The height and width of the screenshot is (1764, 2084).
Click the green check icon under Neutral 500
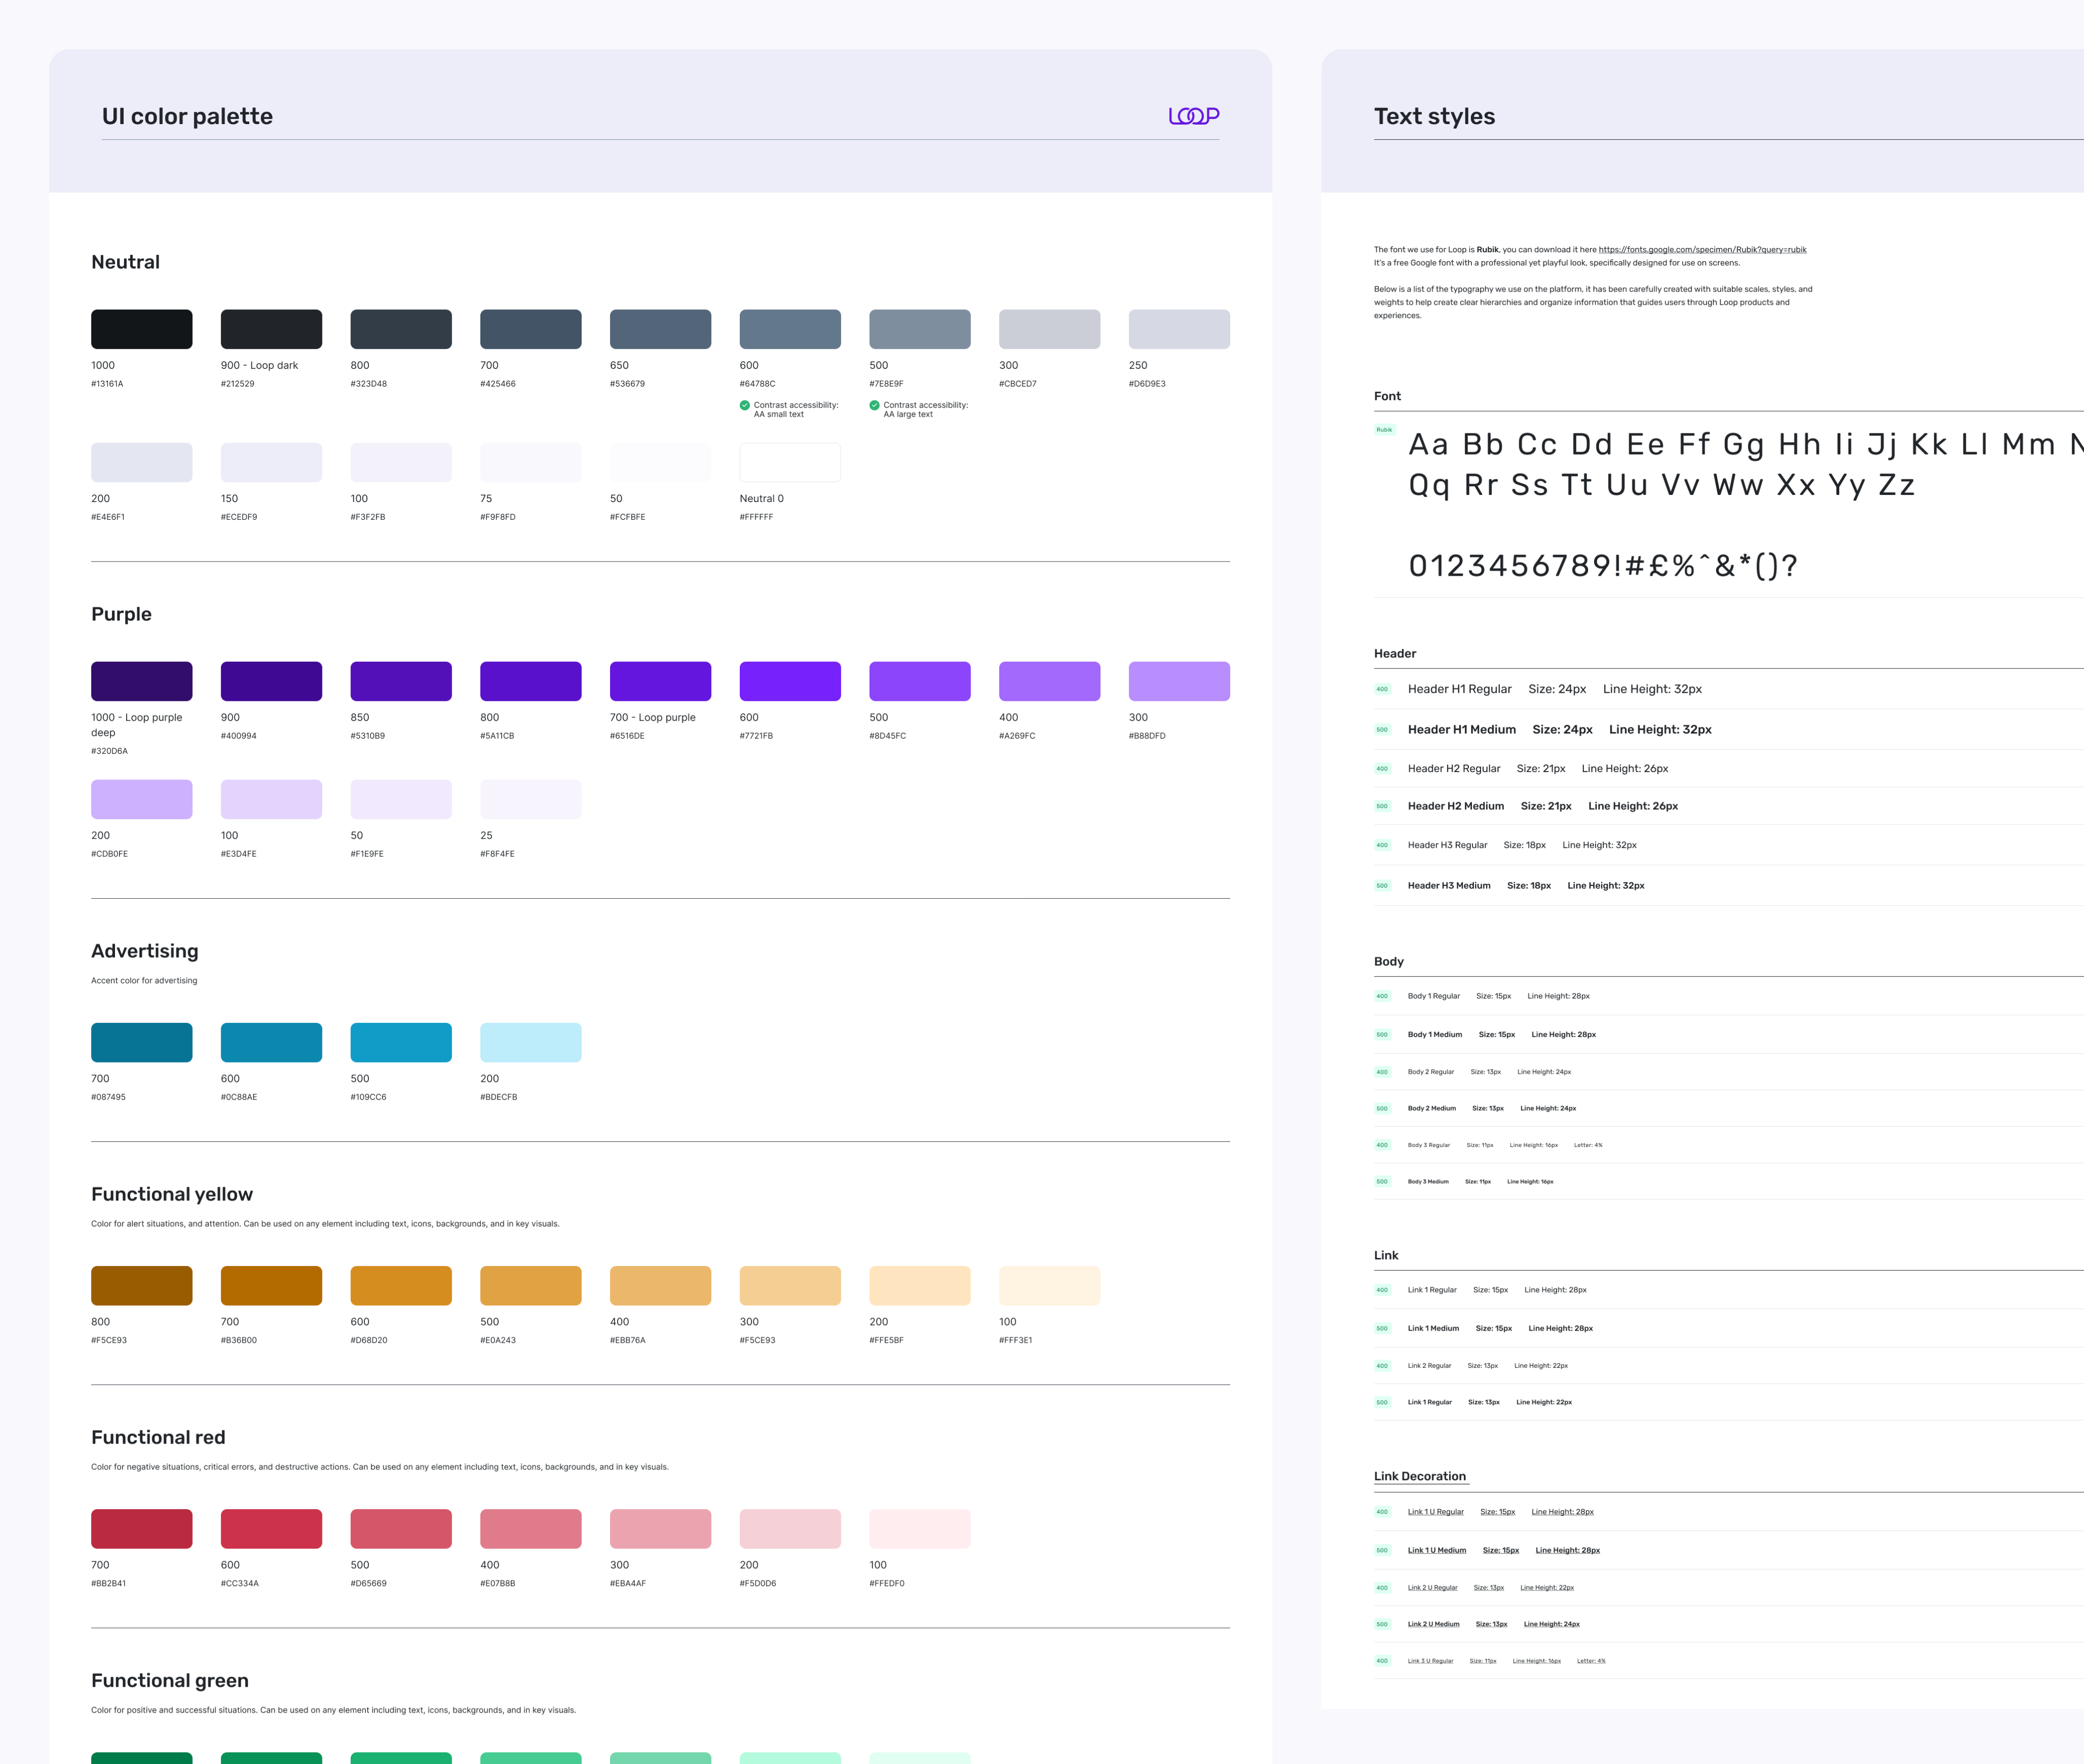pos(874,405)
